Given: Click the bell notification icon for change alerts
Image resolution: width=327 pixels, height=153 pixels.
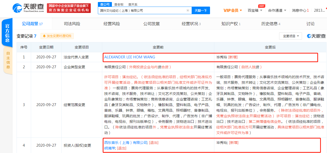Looking at the screenshot, I should click(44, 36).
